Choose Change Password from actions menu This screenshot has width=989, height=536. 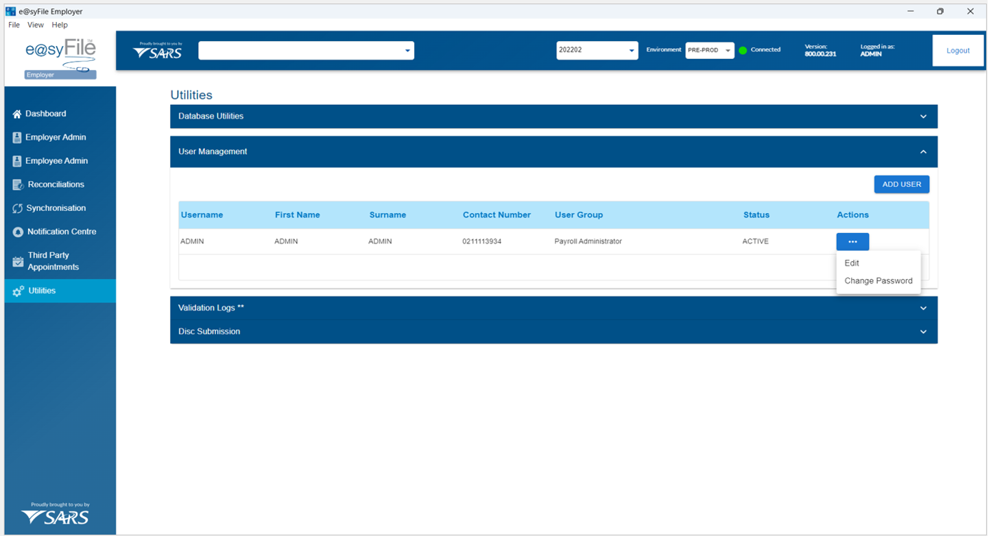[878, 281]
